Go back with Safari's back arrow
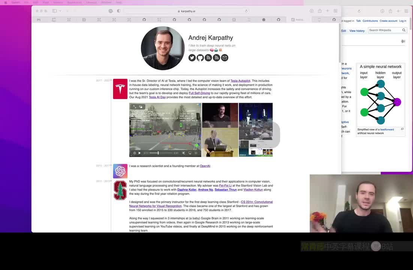Screen dimensions: 413x270 click(x=67, y=11)
